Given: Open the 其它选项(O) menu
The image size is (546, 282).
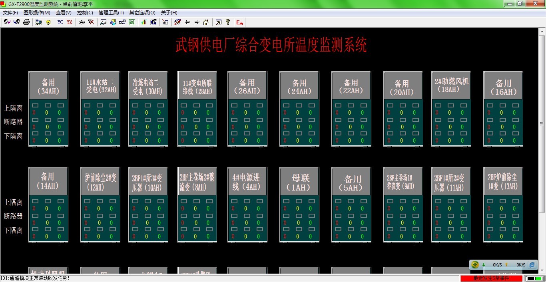Looking at the screenshot, I should [142, 13].
